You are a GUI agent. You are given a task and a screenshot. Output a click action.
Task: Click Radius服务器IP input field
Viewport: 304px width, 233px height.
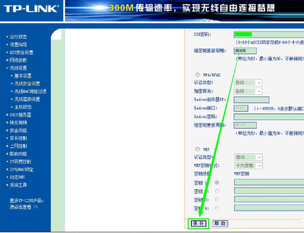[251, 100]
